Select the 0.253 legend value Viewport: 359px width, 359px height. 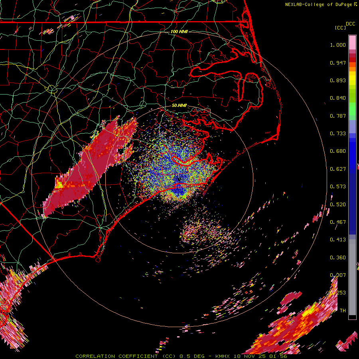point(338,293)
